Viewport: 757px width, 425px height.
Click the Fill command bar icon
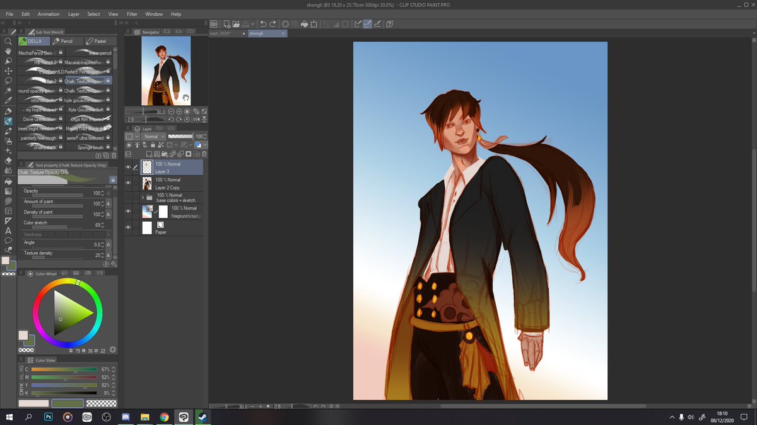coord(304,24)
